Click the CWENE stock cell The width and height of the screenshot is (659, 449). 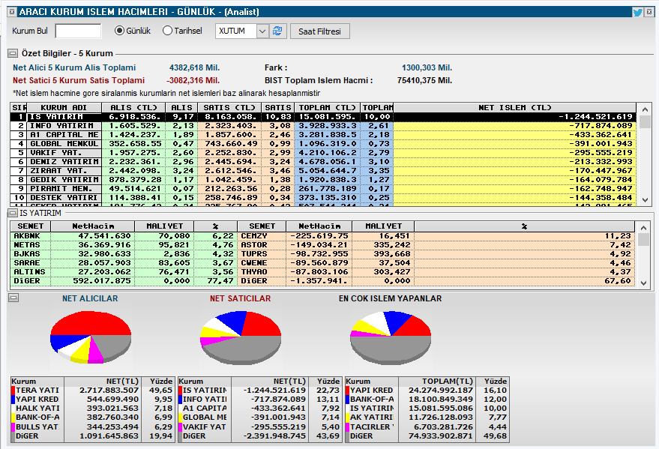coord(262,263)
